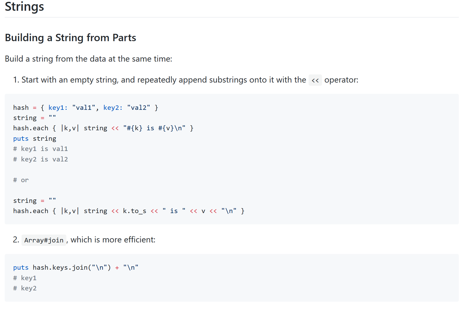Click the "puts string" code line
Viewport: 473px width, 309px height.
[x=35, y=139]
